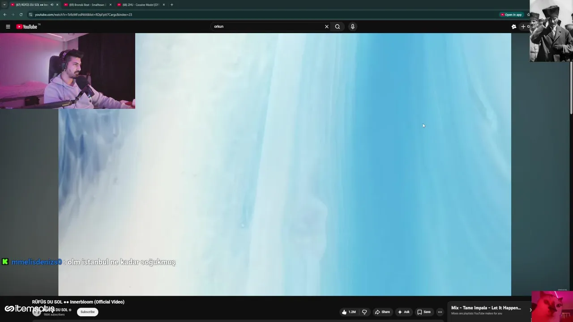Click the Innerbloom video player area
Viewport: 573px width, 322px height.
coord(284,165)
